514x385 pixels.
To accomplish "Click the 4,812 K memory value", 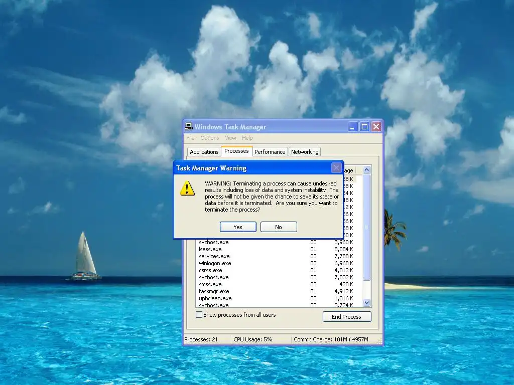I will [343, 270].
